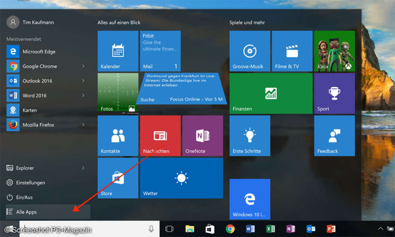The width and height of the screenshot is (395, 237).
Task: Click the Alles auf einen Blick group header
Action: pyautogui.click(x=119, y=22)
